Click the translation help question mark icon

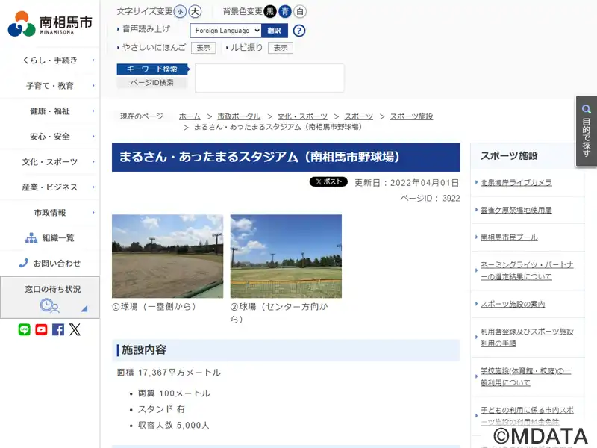tap(299, 31)
